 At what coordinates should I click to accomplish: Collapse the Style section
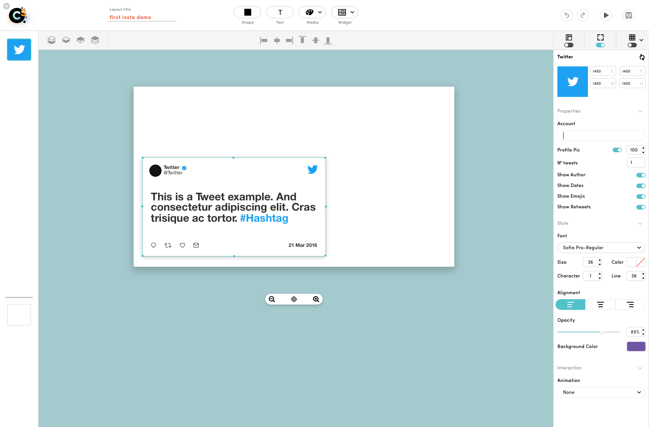640,224
